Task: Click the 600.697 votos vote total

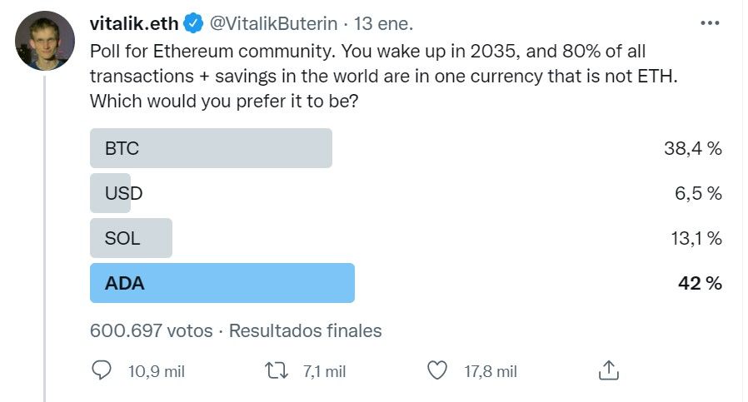Action: click(152, 330)
